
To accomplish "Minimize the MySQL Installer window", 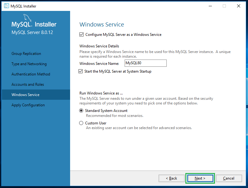I will [210, 6].
